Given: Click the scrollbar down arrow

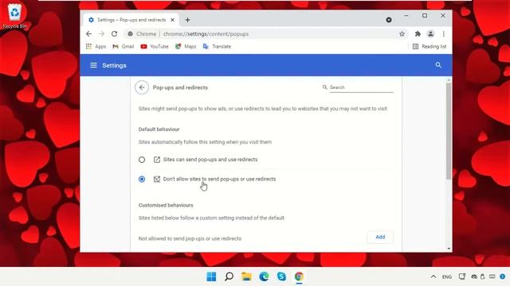Looking at the screenshot, I should point(449,249).
